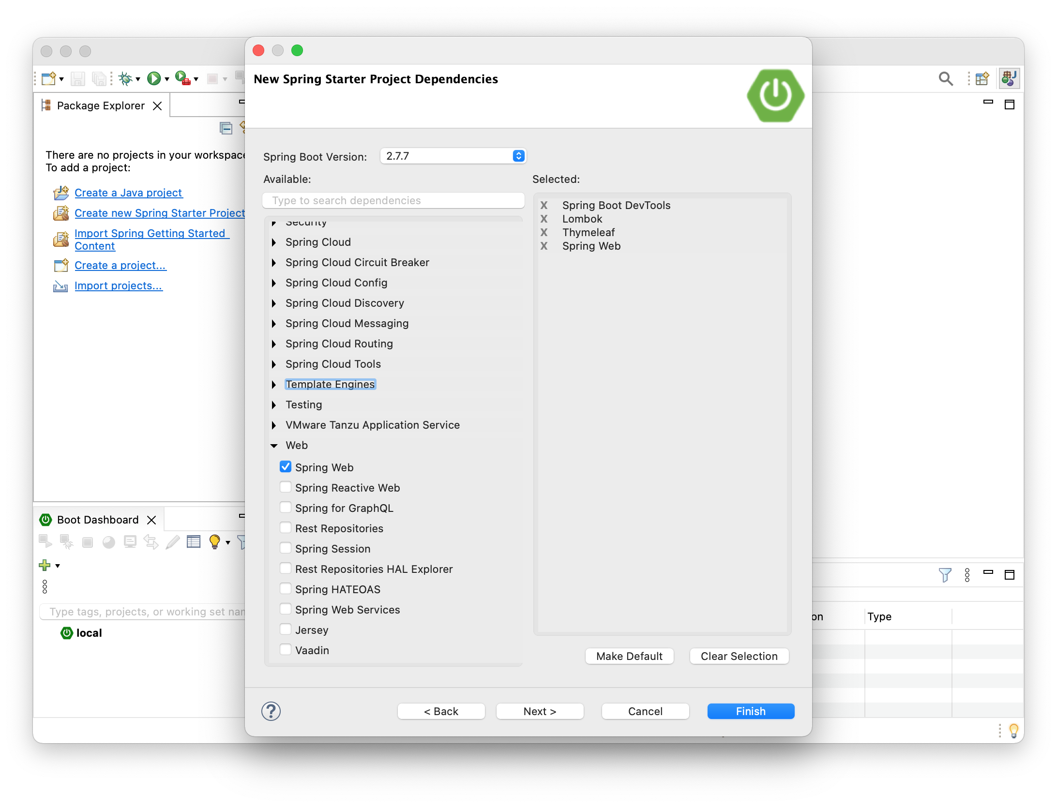Click the Make Default button
The image size is (1057, 808).
[x=629, y=656]
